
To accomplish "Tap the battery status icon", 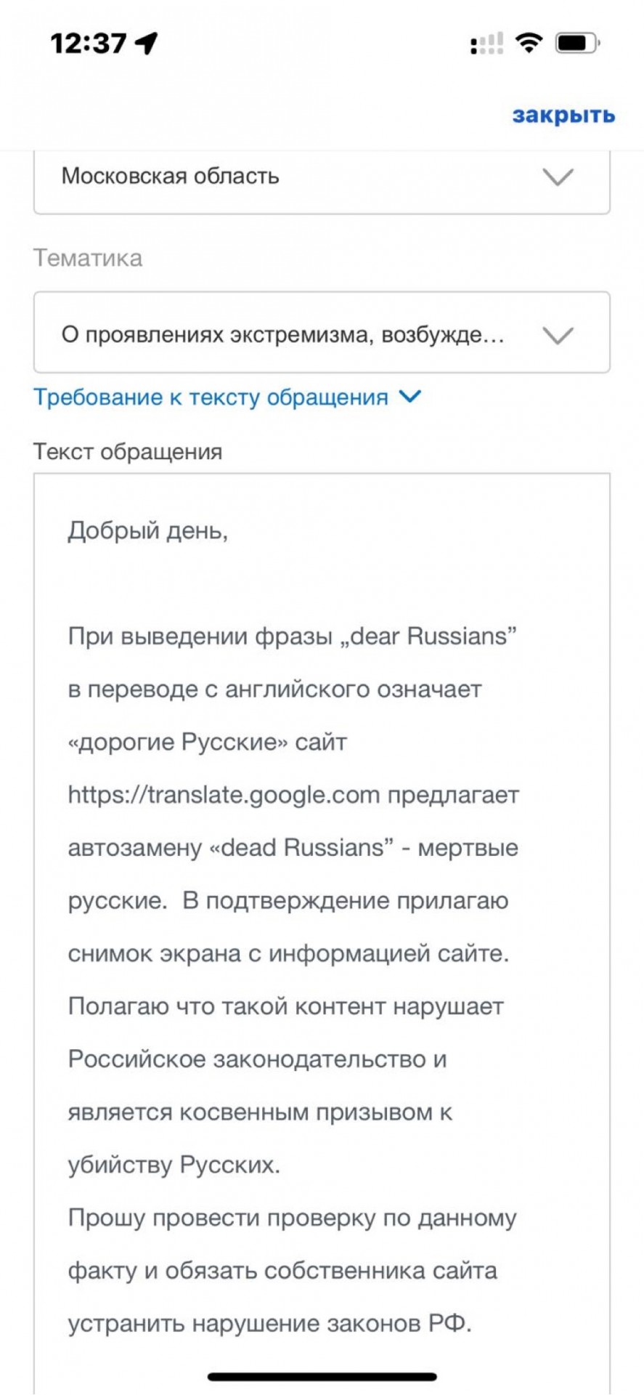I will tap(577, 43).
